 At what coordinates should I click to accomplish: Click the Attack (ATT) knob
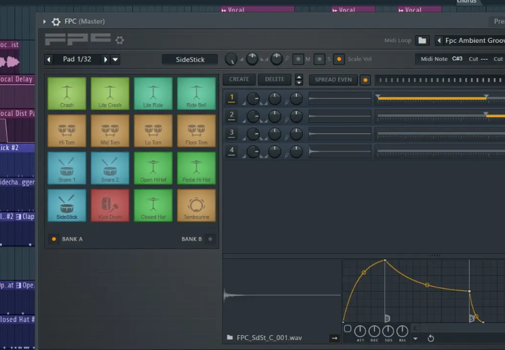(x=360, y=331)
